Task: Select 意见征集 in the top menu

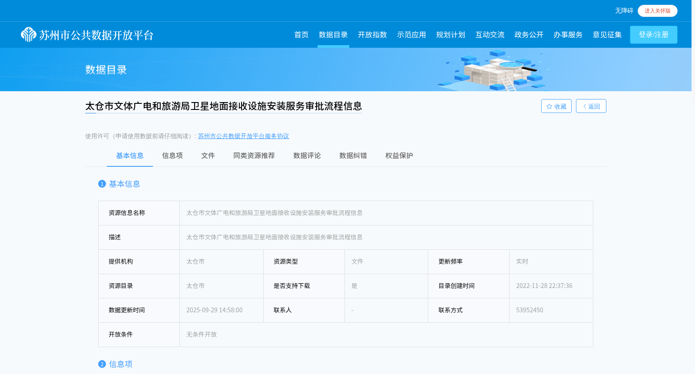Action: [x=607, y=35]
